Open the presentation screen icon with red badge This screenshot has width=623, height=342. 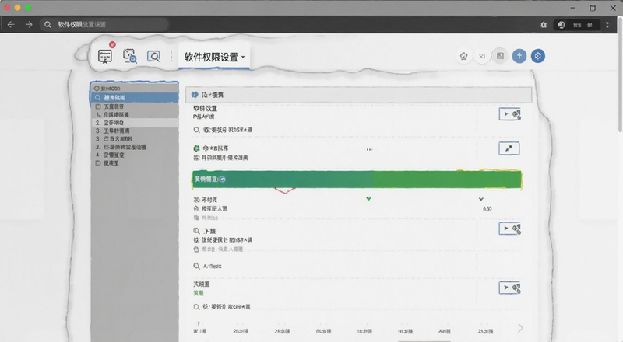click(105, 56)
